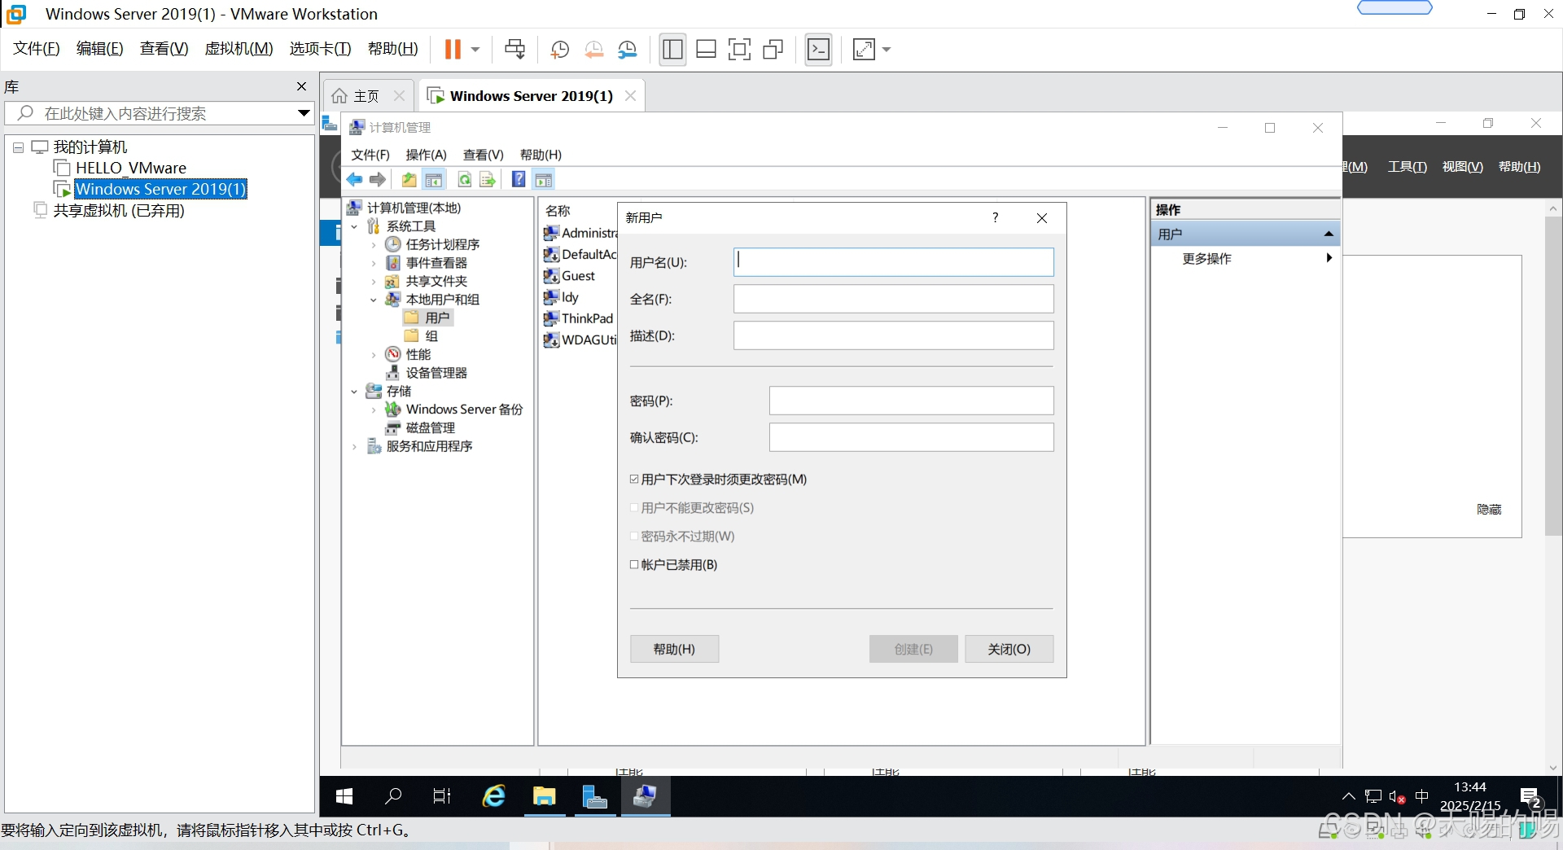
Task: Expand the 性能 tree node
Action: (x=374, y=355)
